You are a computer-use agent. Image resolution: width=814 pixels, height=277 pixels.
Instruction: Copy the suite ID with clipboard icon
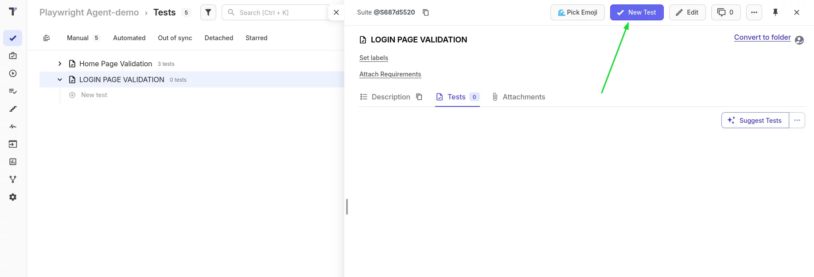(x=425, y=12)
